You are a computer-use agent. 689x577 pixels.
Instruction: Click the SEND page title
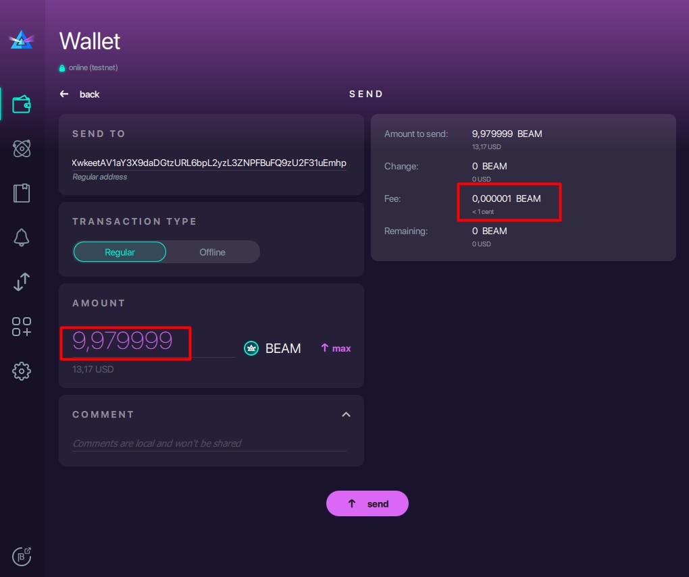[x=367, y=94]
